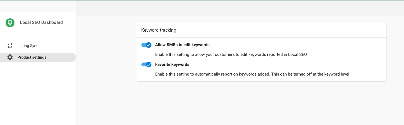Click checkmark knob on Favorite keywords switch

coord(149,64)
